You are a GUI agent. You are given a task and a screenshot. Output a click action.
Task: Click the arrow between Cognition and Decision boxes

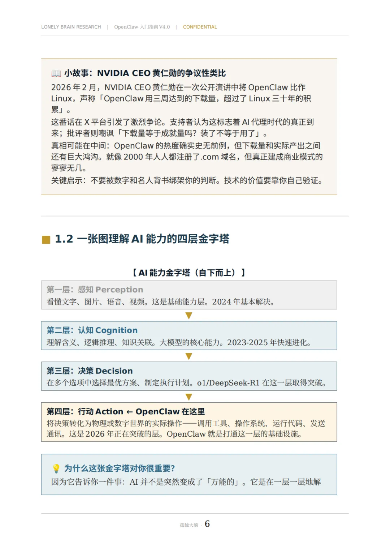click(188, 356)
